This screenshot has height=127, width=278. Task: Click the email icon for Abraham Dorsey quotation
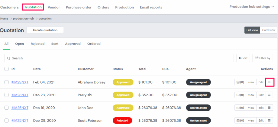pos(240,82)
